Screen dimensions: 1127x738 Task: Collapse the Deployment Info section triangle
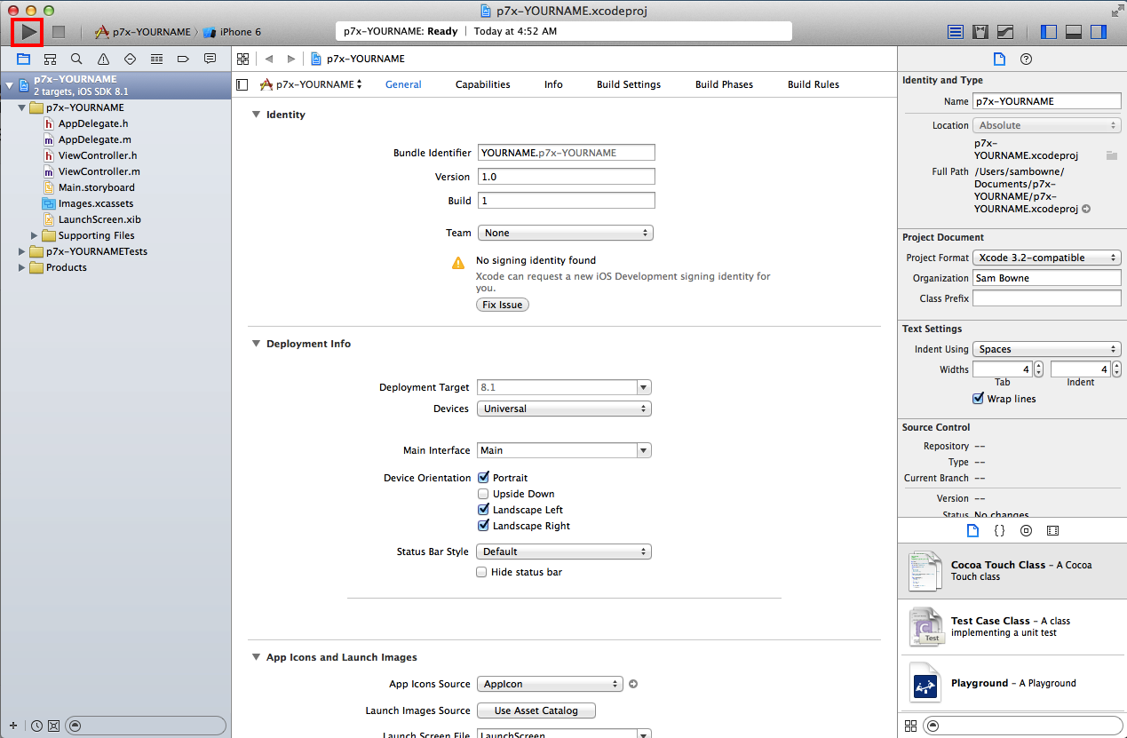tap(256, 344)
